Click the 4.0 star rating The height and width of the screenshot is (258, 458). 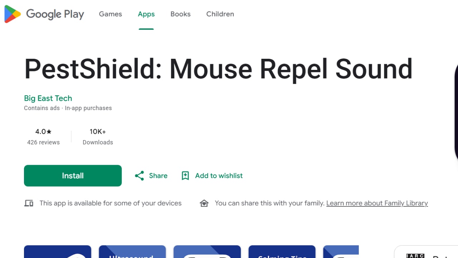[x=43, y=132]
